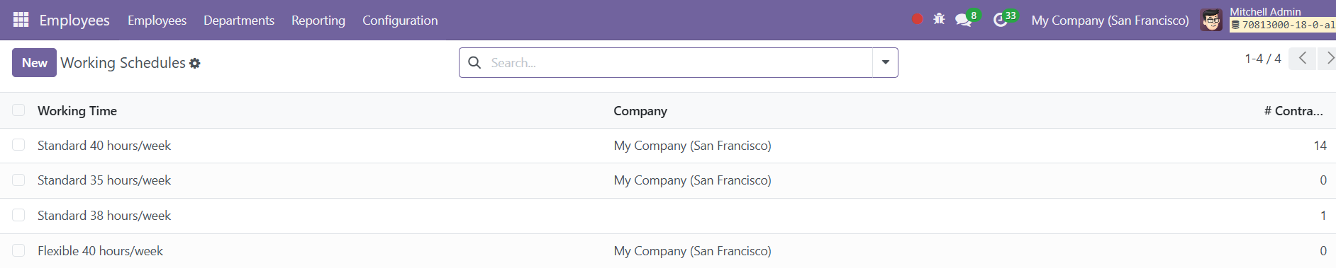The width and height of the screenshot is (1336, 268).
Task: Open the activities clock icon
Action: [1000, 20]
